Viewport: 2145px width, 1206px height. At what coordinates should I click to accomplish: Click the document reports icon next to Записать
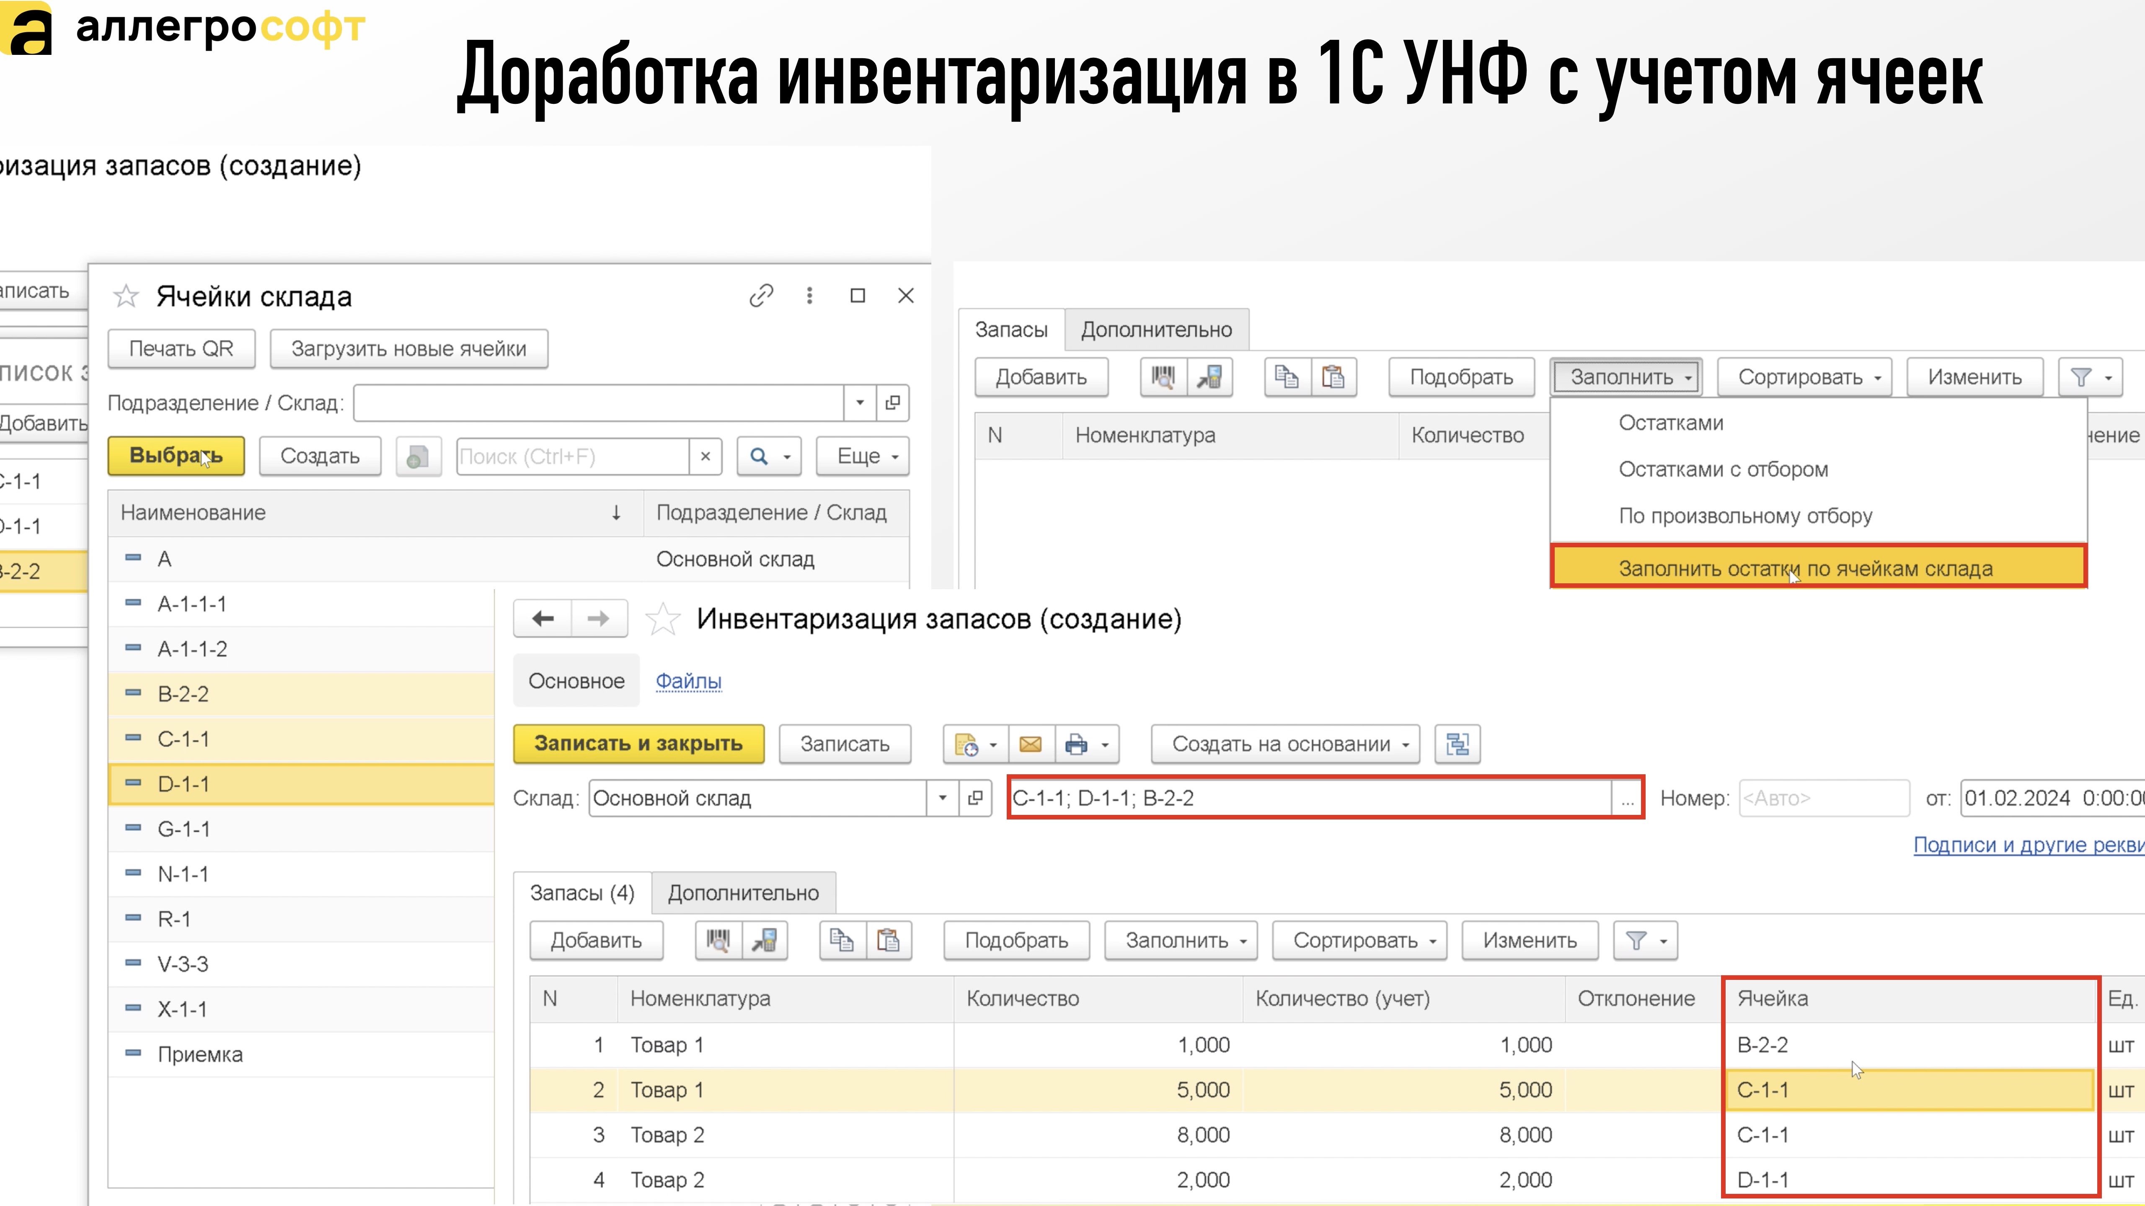(975, 744)
